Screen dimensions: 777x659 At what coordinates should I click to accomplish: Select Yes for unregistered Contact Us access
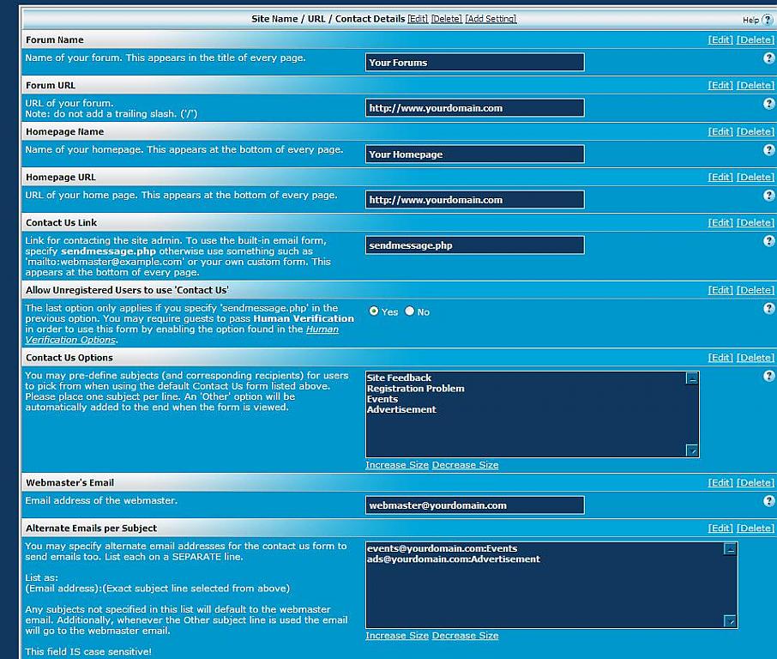tap(374, 311)
